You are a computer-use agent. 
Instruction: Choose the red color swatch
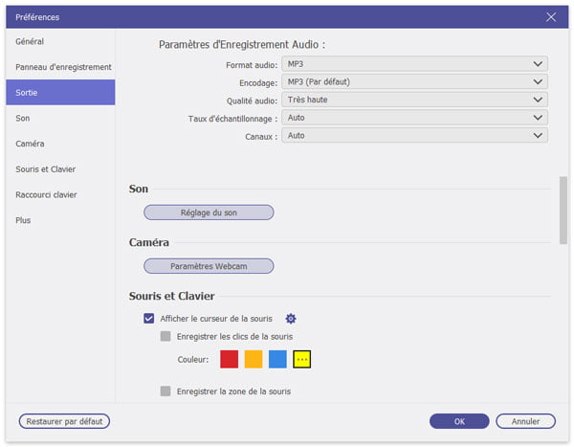[x=229, y=359]
